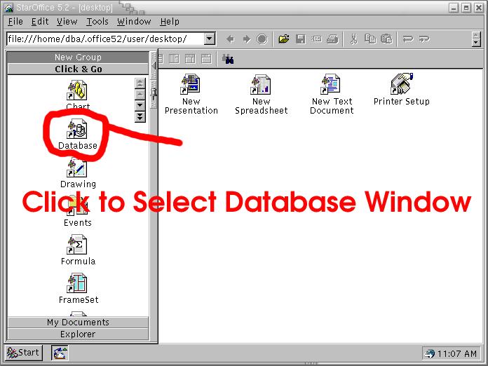
Task: Open the URL address dropdown list
Action: [x=210, y=39]
